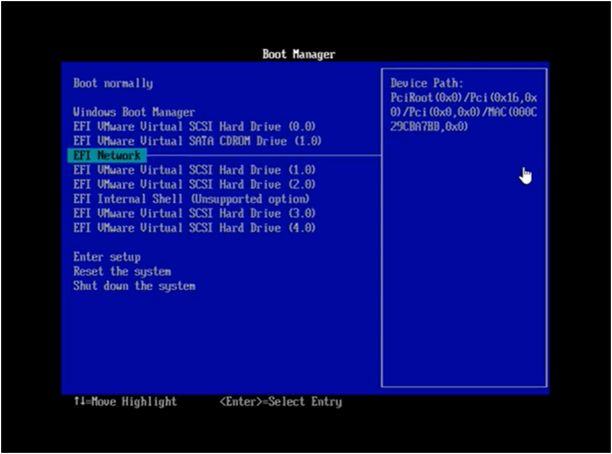Select EFI VMware Virtual SCSI Hard Drive (4.0)
The height and width of the screenshot is (454, 612).
194,228
